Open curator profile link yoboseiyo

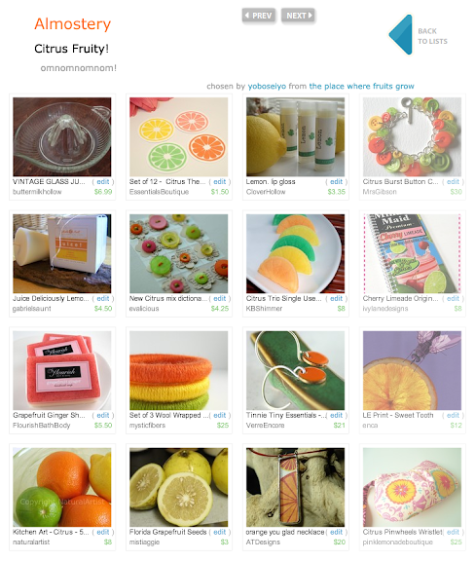point(267,87)
